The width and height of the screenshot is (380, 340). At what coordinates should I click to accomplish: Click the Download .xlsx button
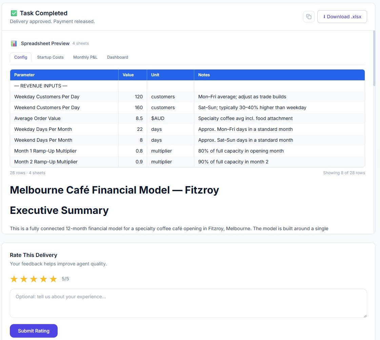(342, 16)
